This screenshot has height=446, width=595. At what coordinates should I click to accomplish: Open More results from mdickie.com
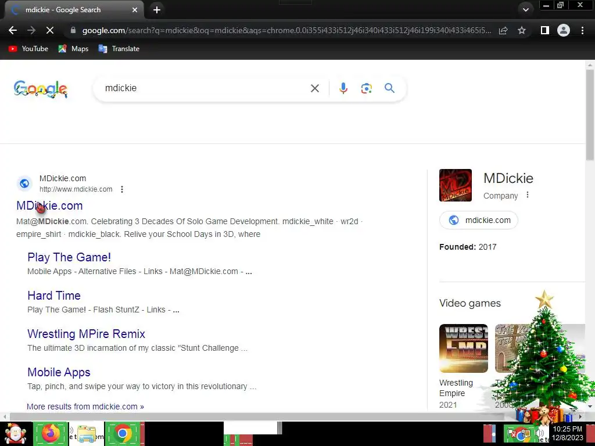[x=85, y=406]
